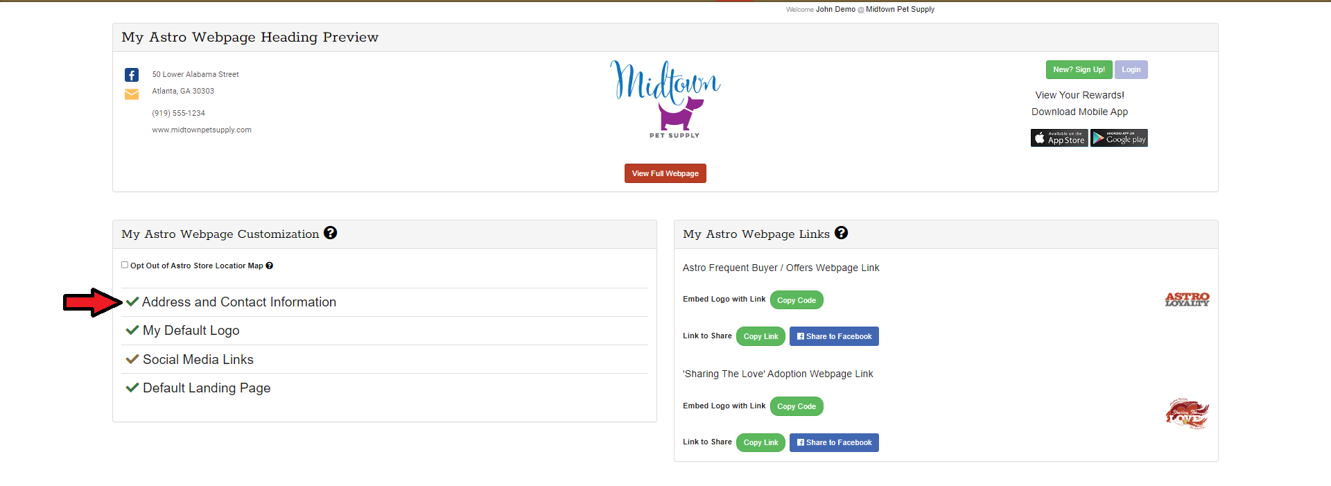Copy Code for Astro Frequent Buyer logo

tap(796, 300)
